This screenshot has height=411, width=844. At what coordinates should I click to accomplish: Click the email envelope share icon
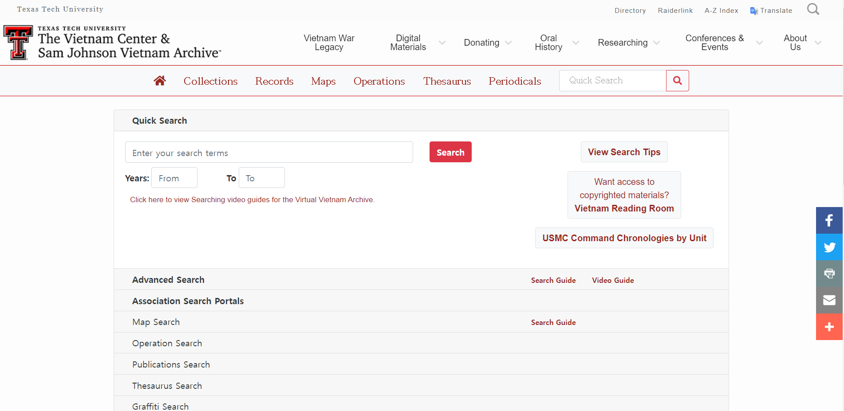pos(829,300)
